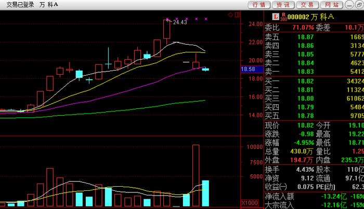This screenshot has width=364, height=209.
Task: Click the 股本 share capital label
Action: pyautogui.click(x=323, y=170)
